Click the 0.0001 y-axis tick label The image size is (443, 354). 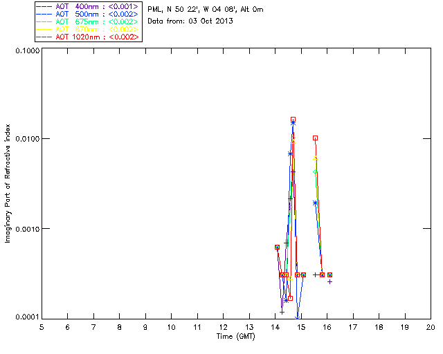coord(28,317)
